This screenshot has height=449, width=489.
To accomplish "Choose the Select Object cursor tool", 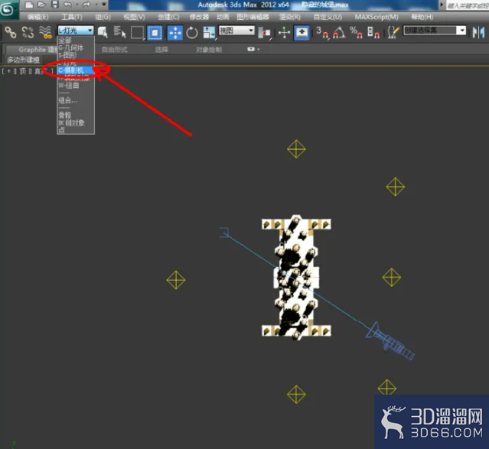I will pyautogui.click(x=103, y=32).
